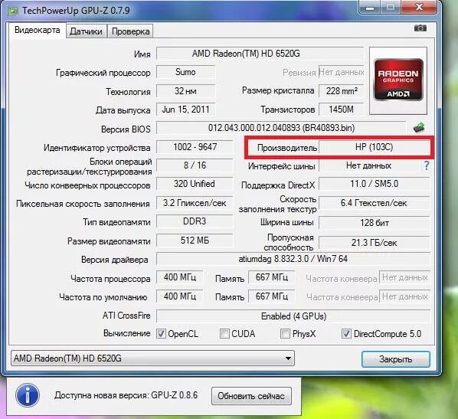Click the bus interface question mark

click(x=427, y=165)
